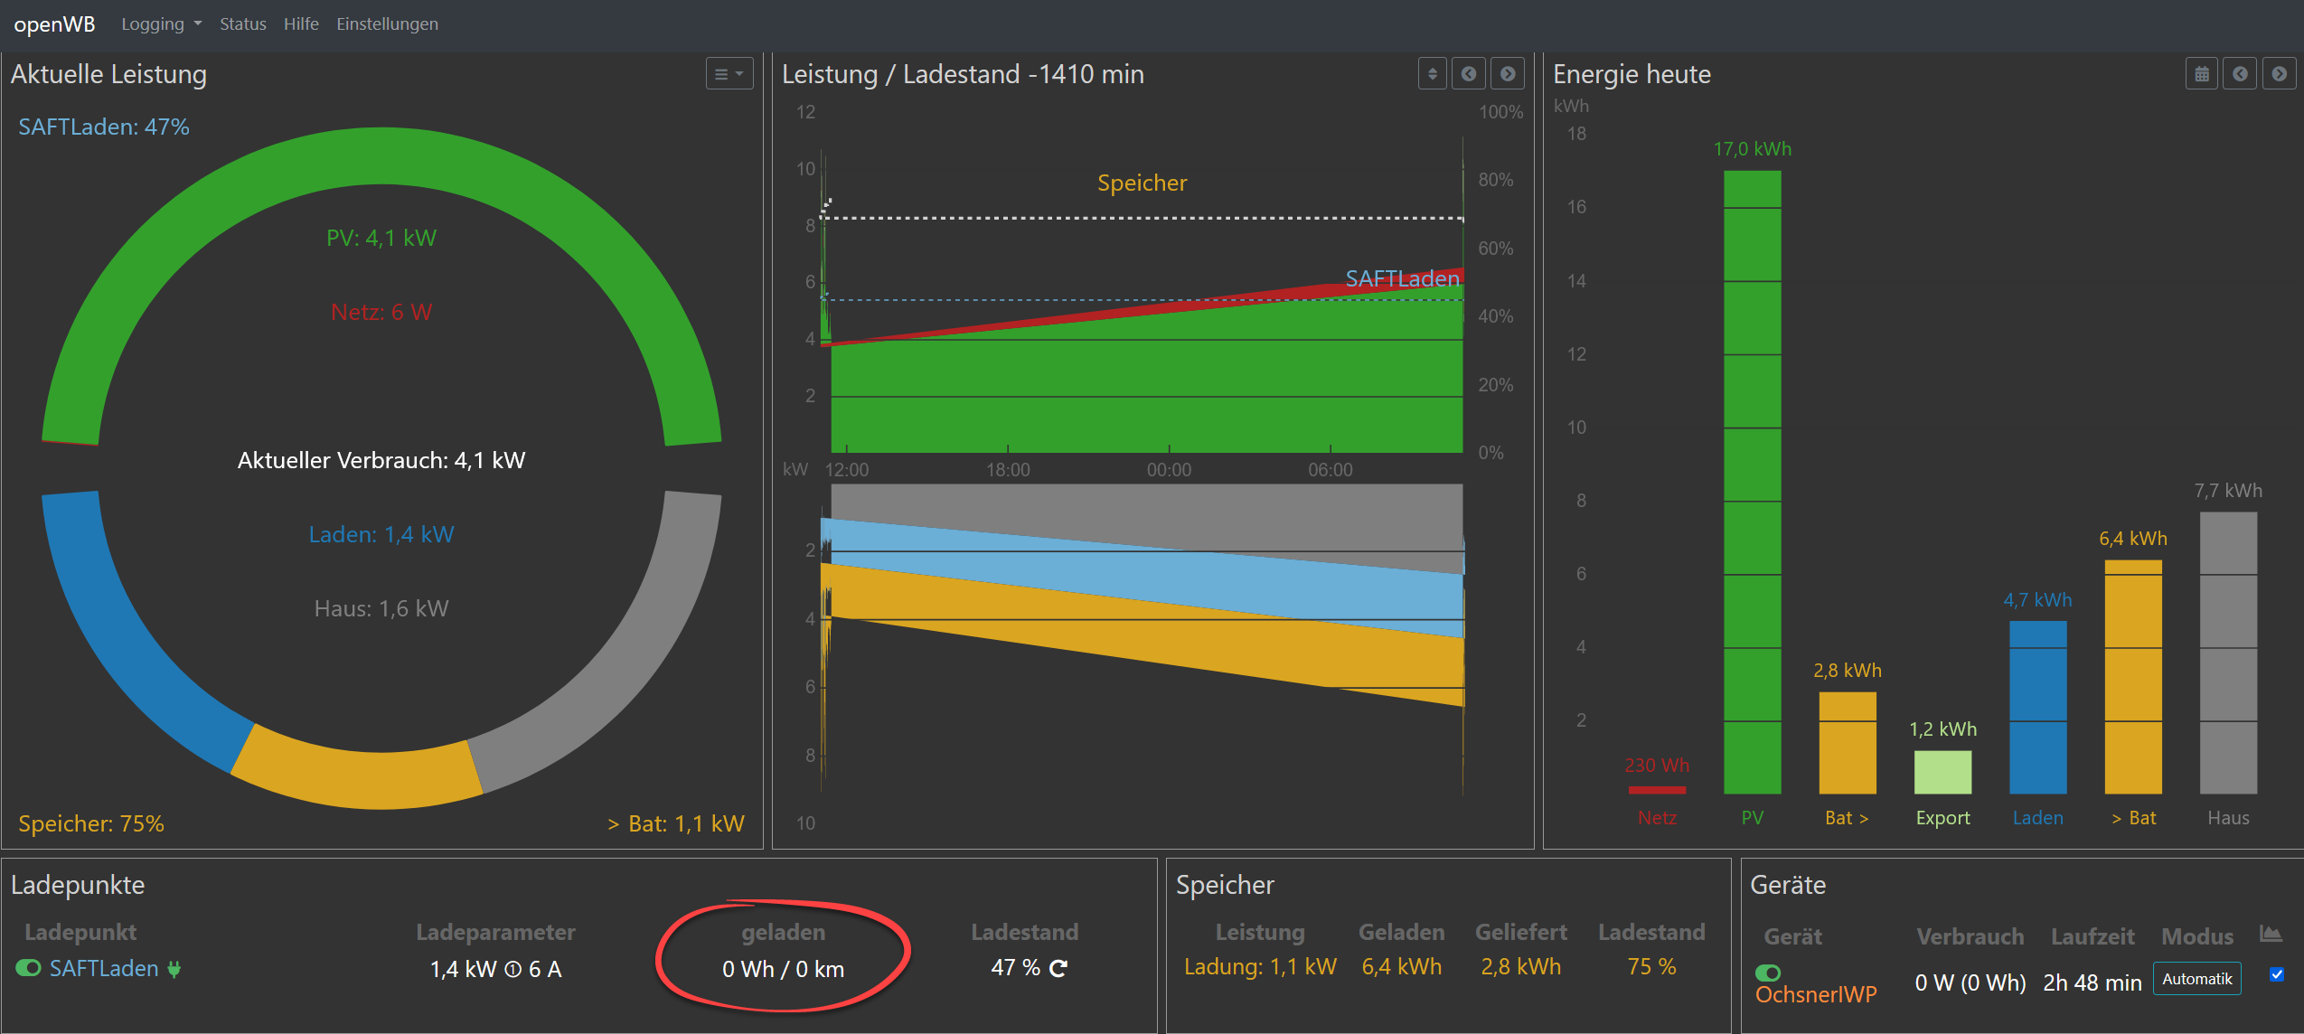The height and width of the screenshot is (1034, 2304).
Task: Click the openWB brand logo
Action: point(54,24)
